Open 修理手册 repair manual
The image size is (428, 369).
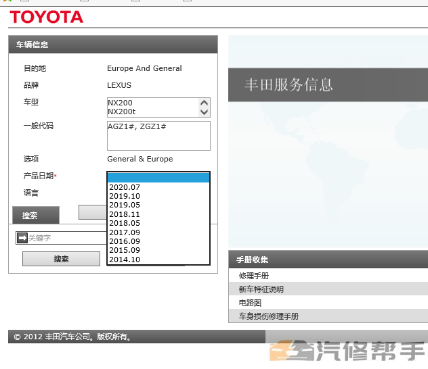254,276
